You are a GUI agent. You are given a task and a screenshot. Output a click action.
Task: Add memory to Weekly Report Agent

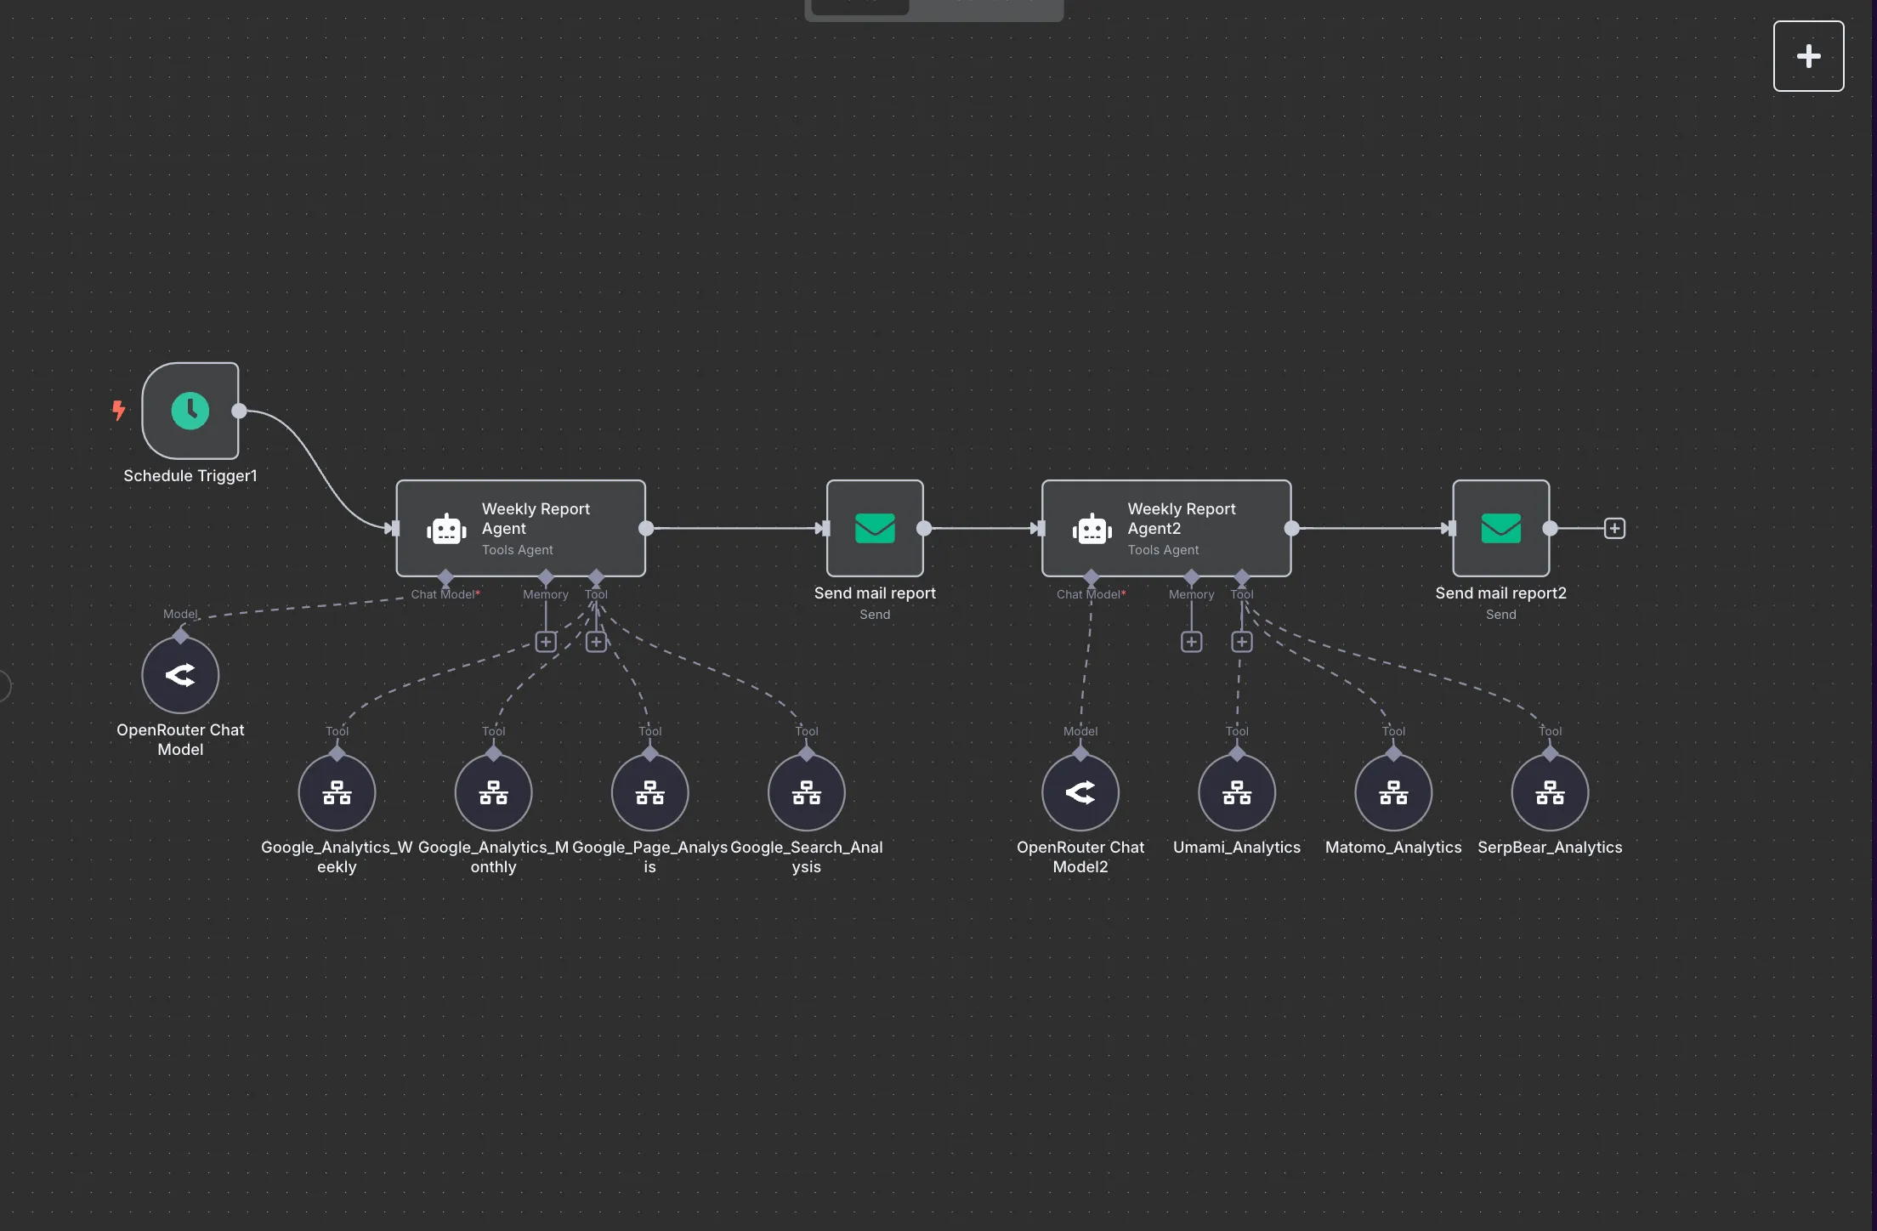coord(546,642)
